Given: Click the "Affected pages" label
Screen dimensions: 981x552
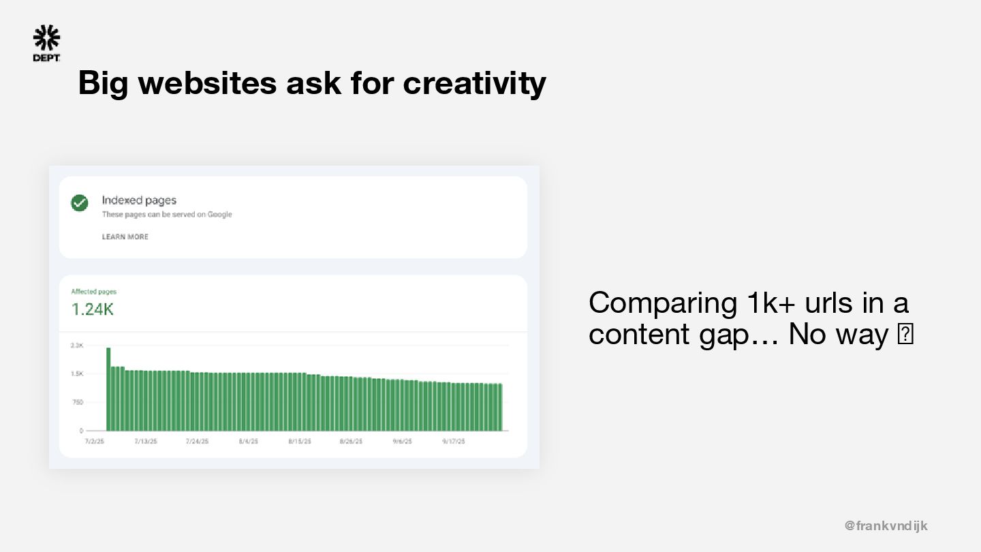Looking at the screenshot, I should (93, 292).
